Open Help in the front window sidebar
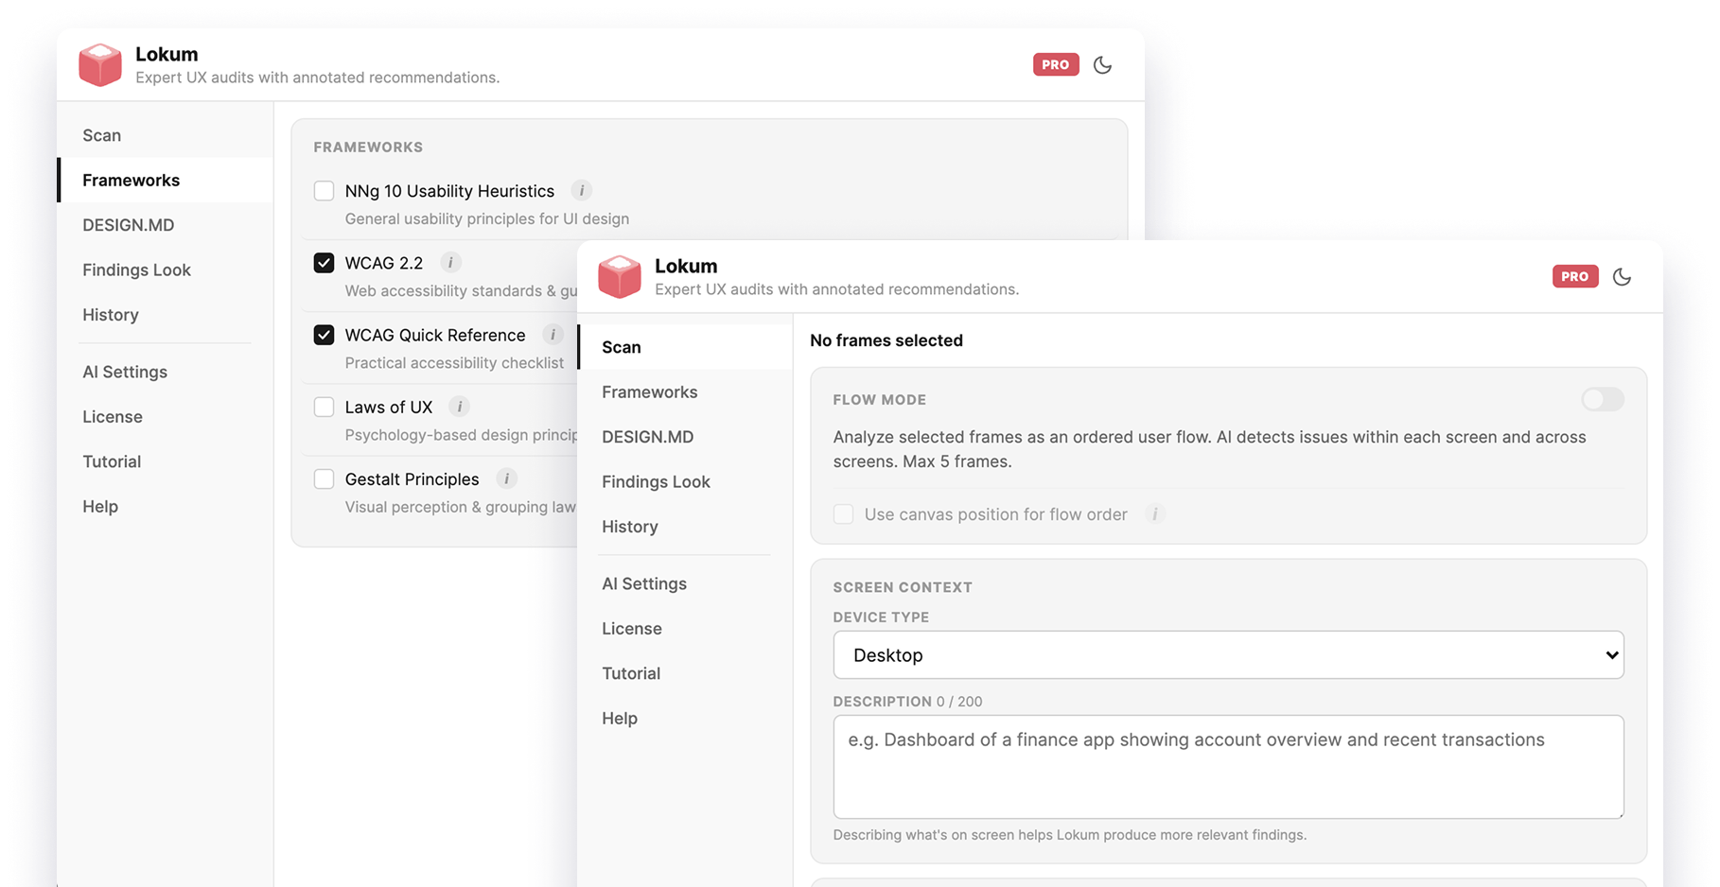Viewport: 1720px width, 887px height. click(685, 719)
